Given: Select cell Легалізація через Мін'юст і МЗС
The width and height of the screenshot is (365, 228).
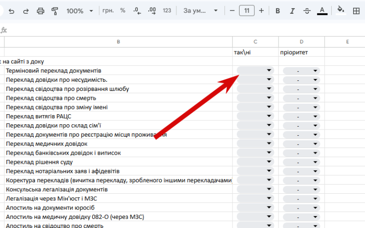Looking at the screenshot, I should 118,198.
